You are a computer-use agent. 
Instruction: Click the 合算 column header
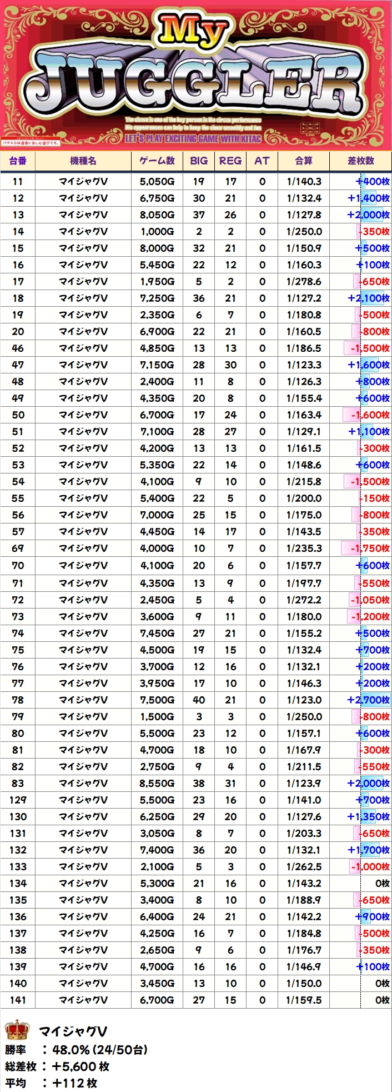304,161
